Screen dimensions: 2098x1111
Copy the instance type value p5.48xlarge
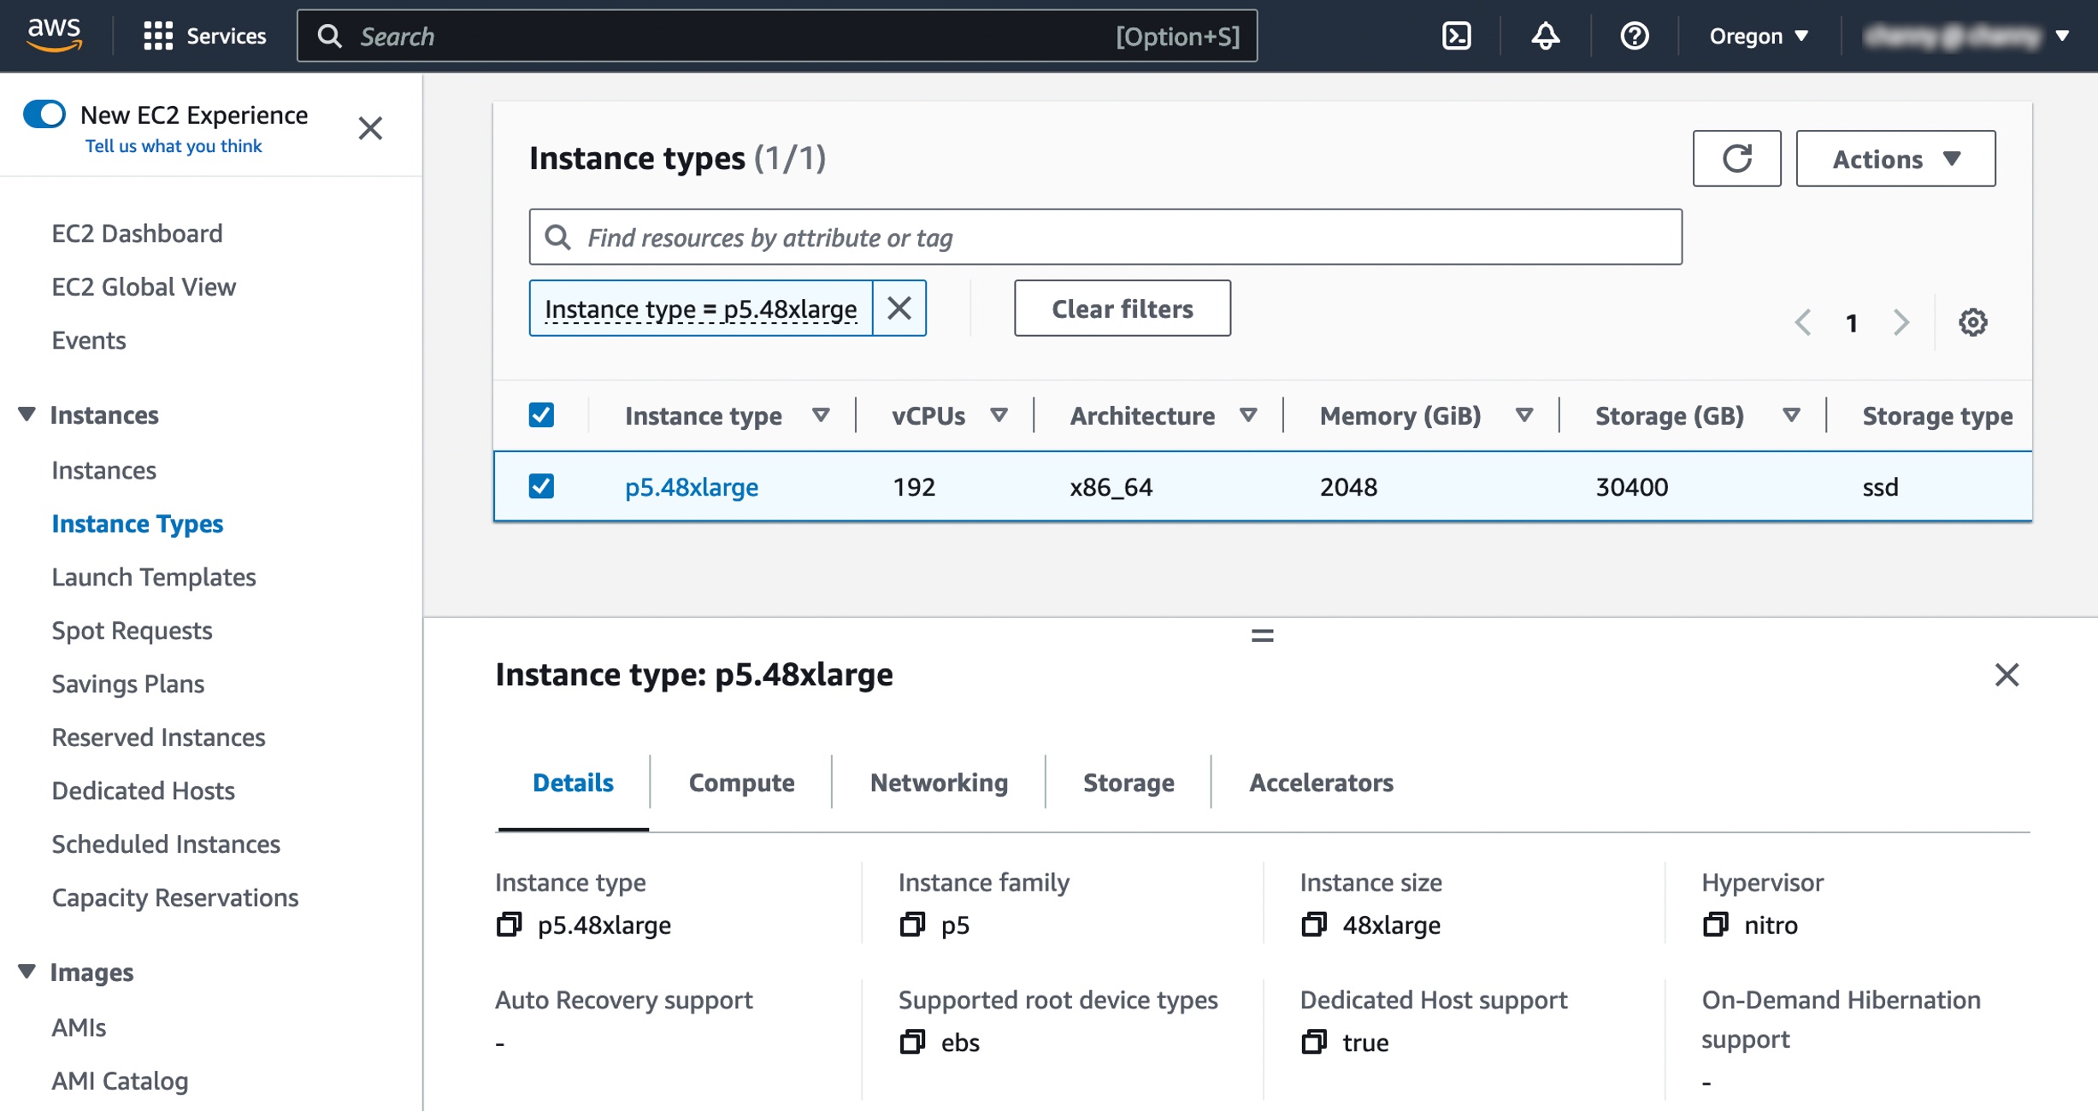509,925
